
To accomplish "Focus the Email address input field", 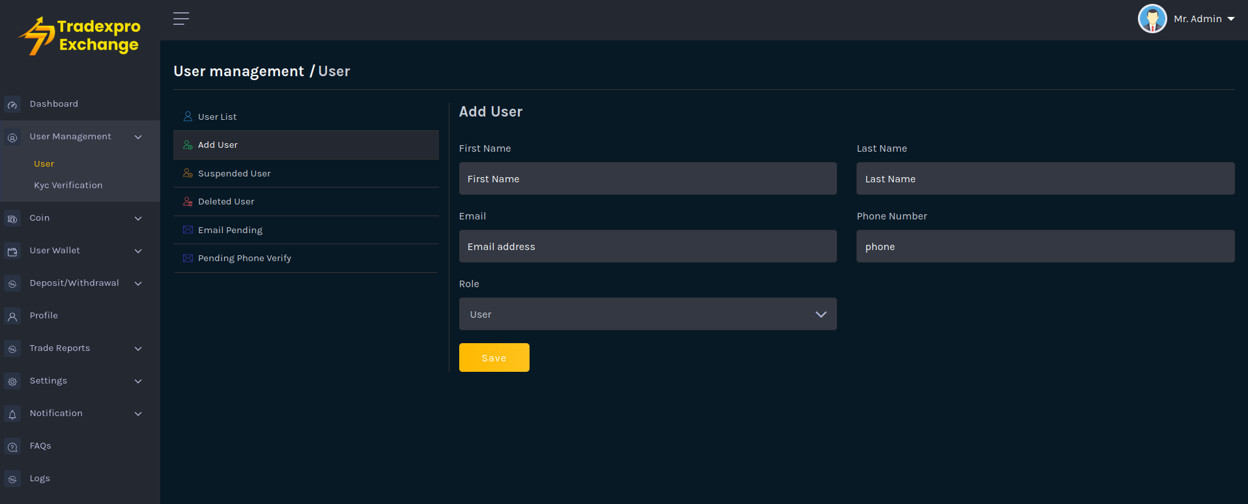I will click(647, 246).
